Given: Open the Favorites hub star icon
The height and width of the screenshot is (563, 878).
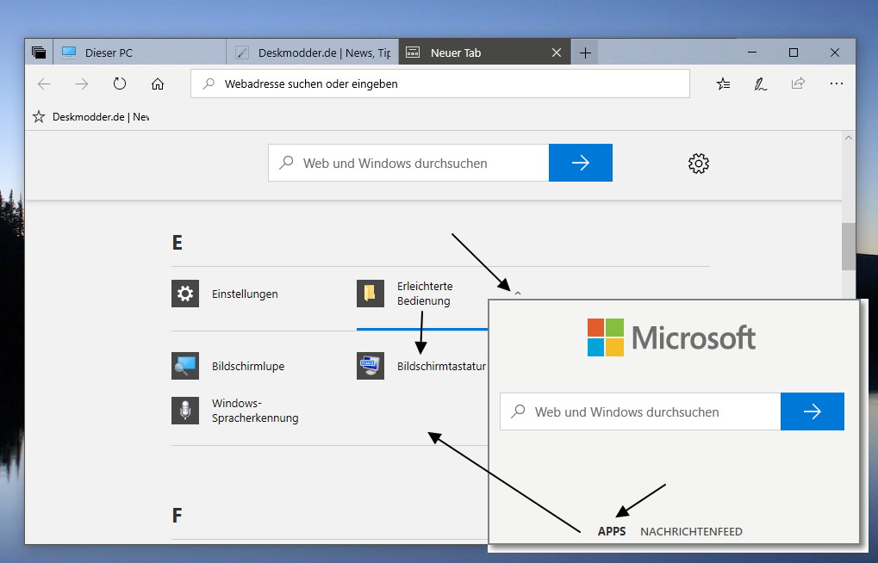Looking at the screenshot, I should 723,84.
